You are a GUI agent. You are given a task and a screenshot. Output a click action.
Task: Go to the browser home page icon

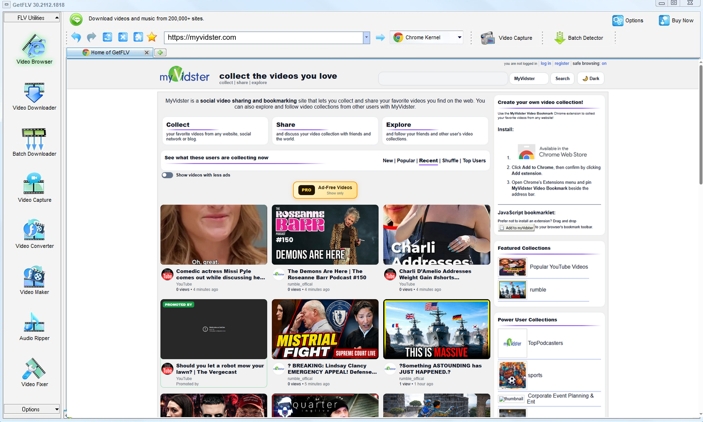pos(138,37)
